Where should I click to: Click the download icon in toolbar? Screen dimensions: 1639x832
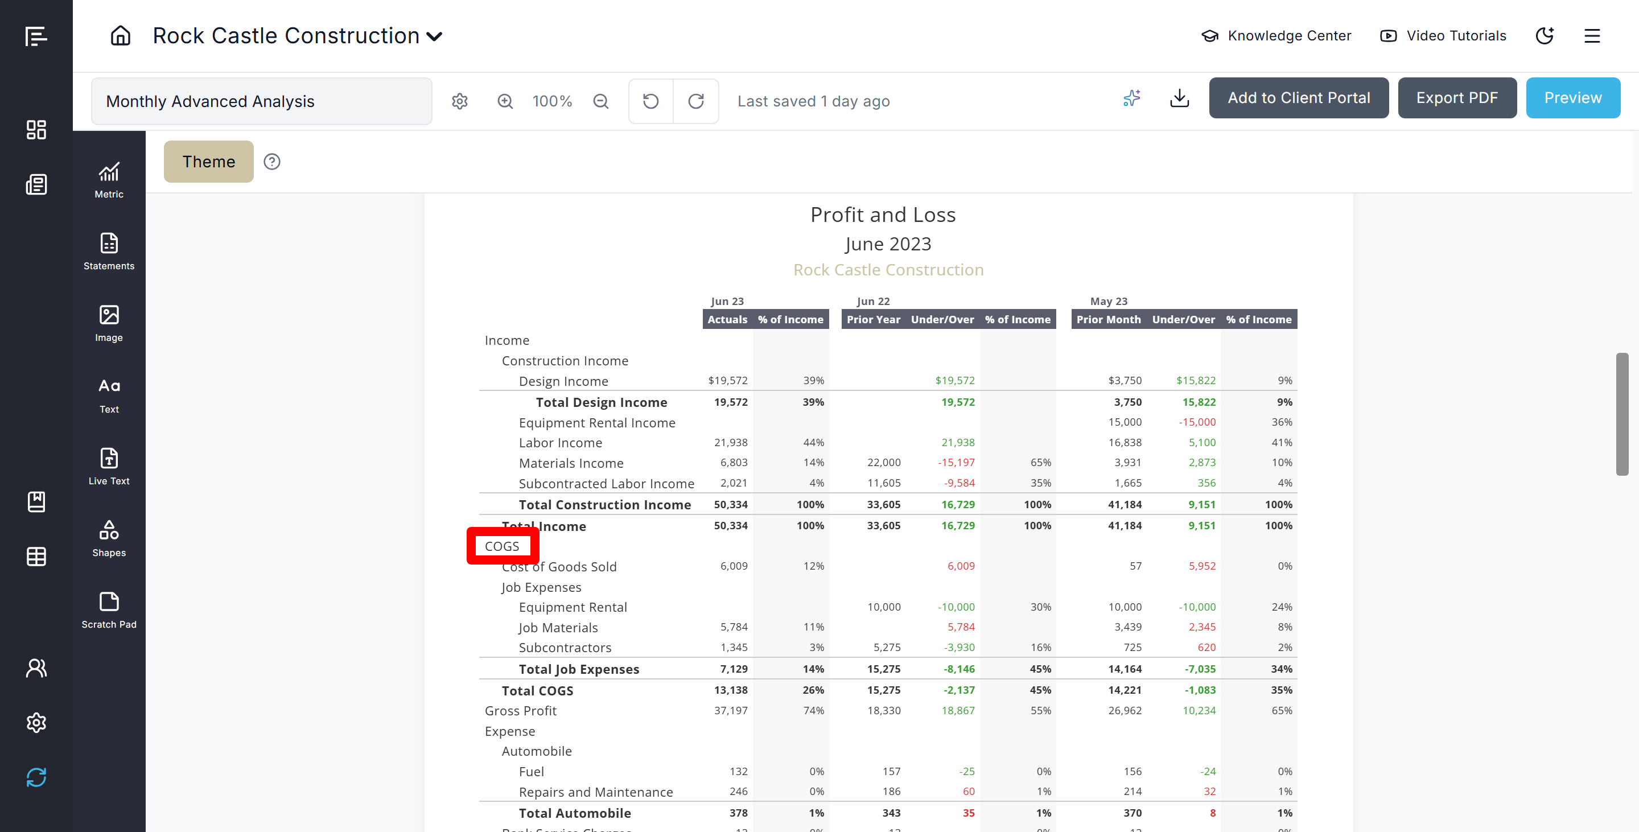point(1179,98)
